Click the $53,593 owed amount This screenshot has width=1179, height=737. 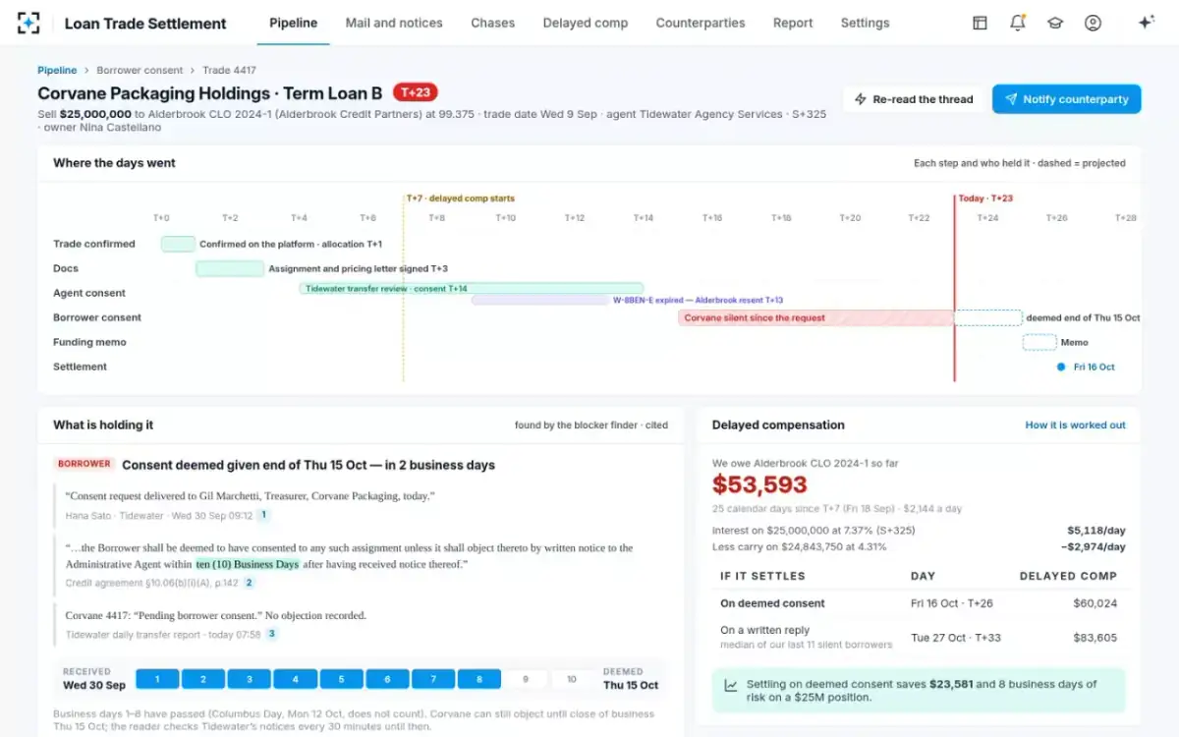coord(759,484)
